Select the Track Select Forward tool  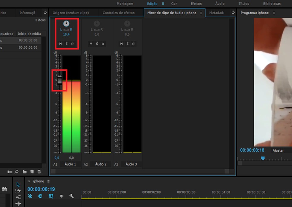[18, 191]
